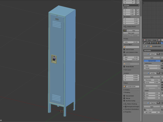
Task: Click the LOCKER DOOR name field
Action: [133, 86]
